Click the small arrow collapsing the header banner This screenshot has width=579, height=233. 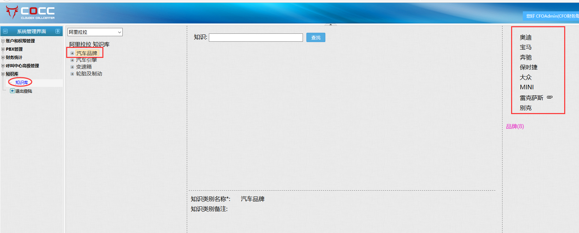click(x=331, y=24)
